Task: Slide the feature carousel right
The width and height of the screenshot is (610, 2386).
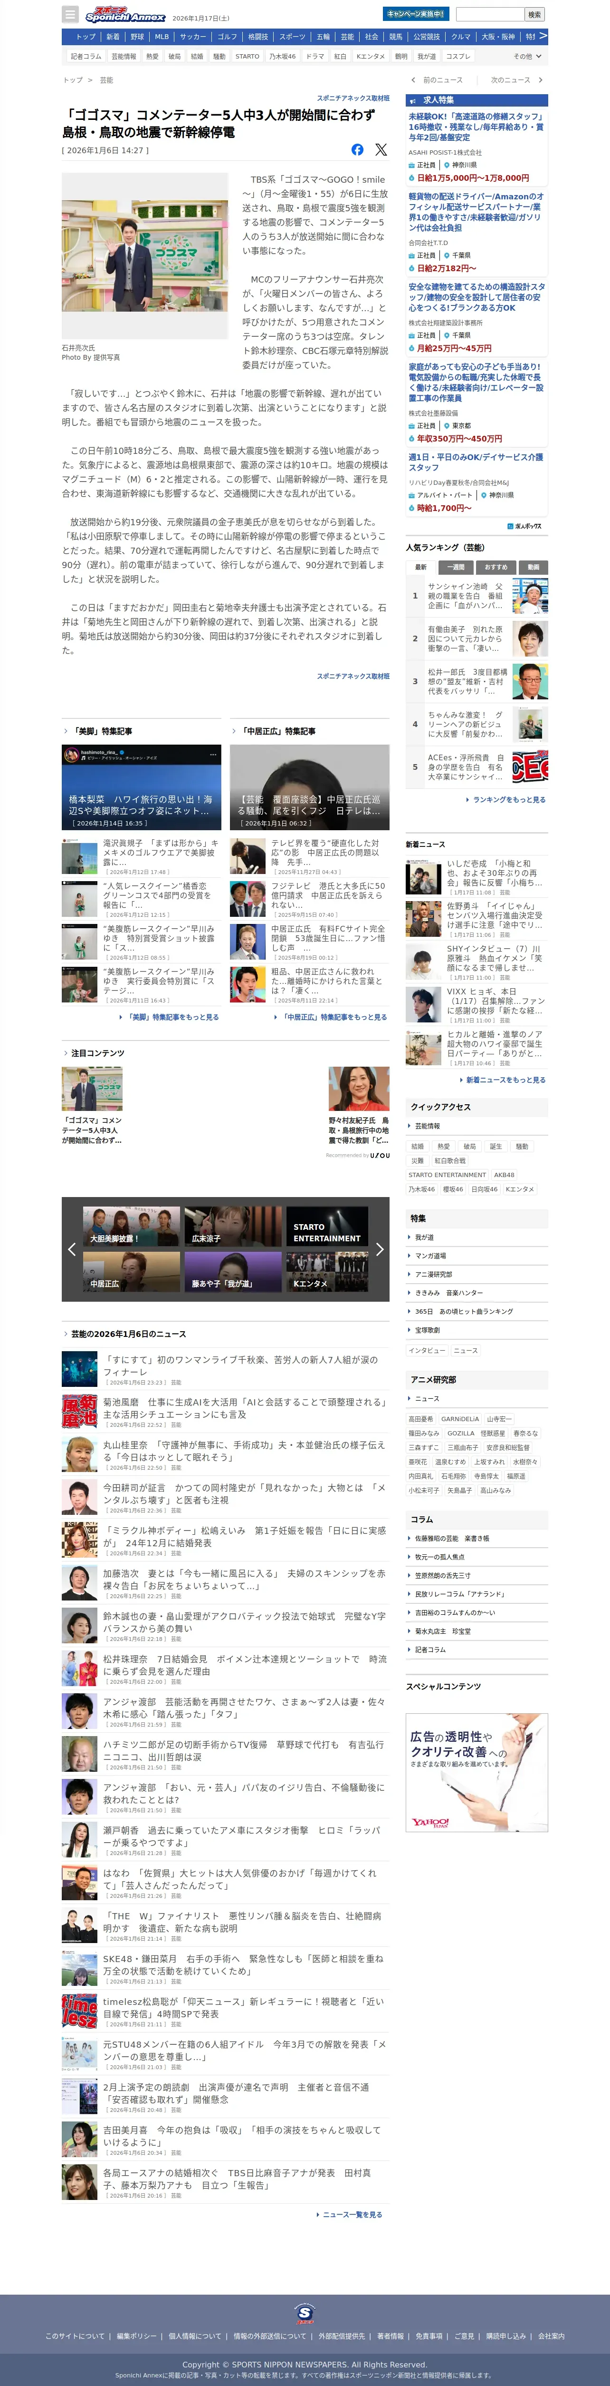Action: [x=379, y=1249]
